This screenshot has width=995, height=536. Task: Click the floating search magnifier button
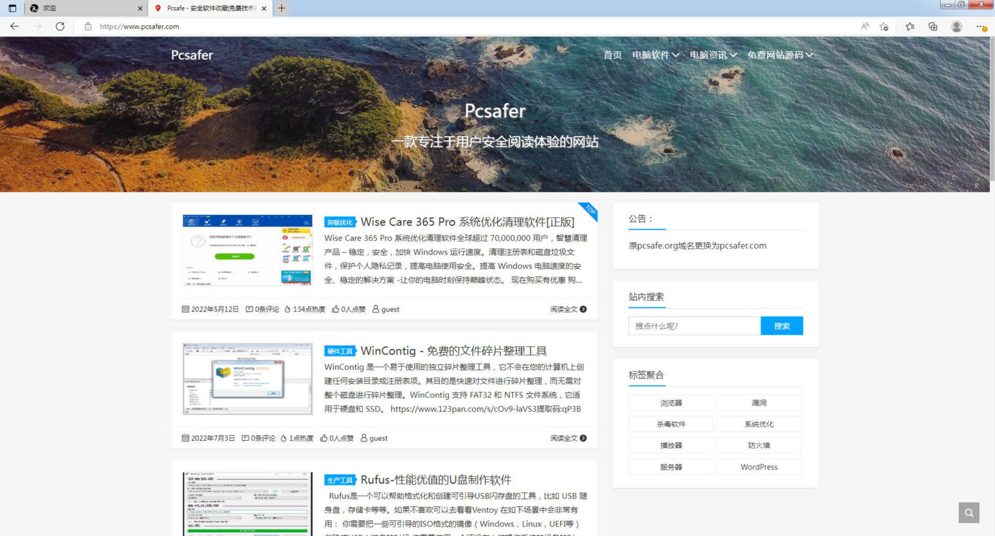coord(968,513)
